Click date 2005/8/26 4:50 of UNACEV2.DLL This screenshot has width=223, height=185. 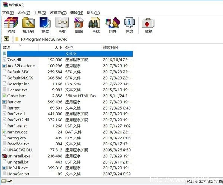click(x=117, y=150)
